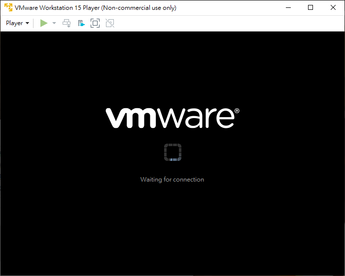345x276 pixels.
Task: Enter full screen mode icon
Action: point(95,23)
